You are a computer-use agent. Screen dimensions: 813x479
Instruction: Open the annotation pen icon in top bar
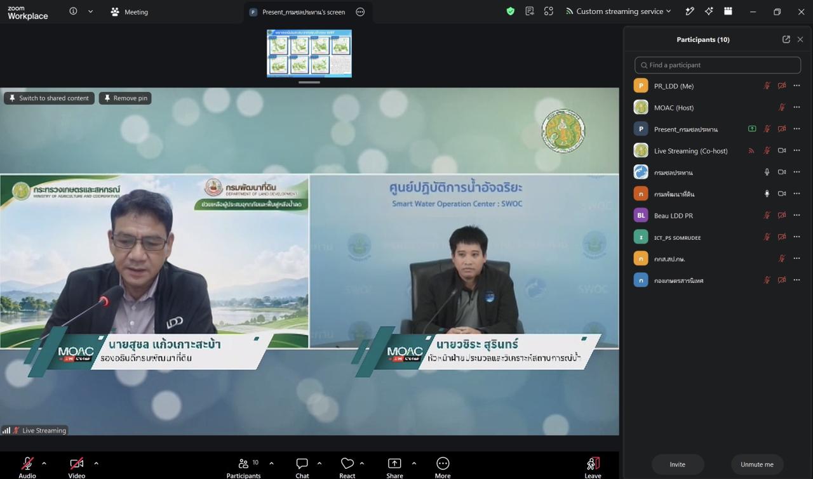tap(690, 11)
